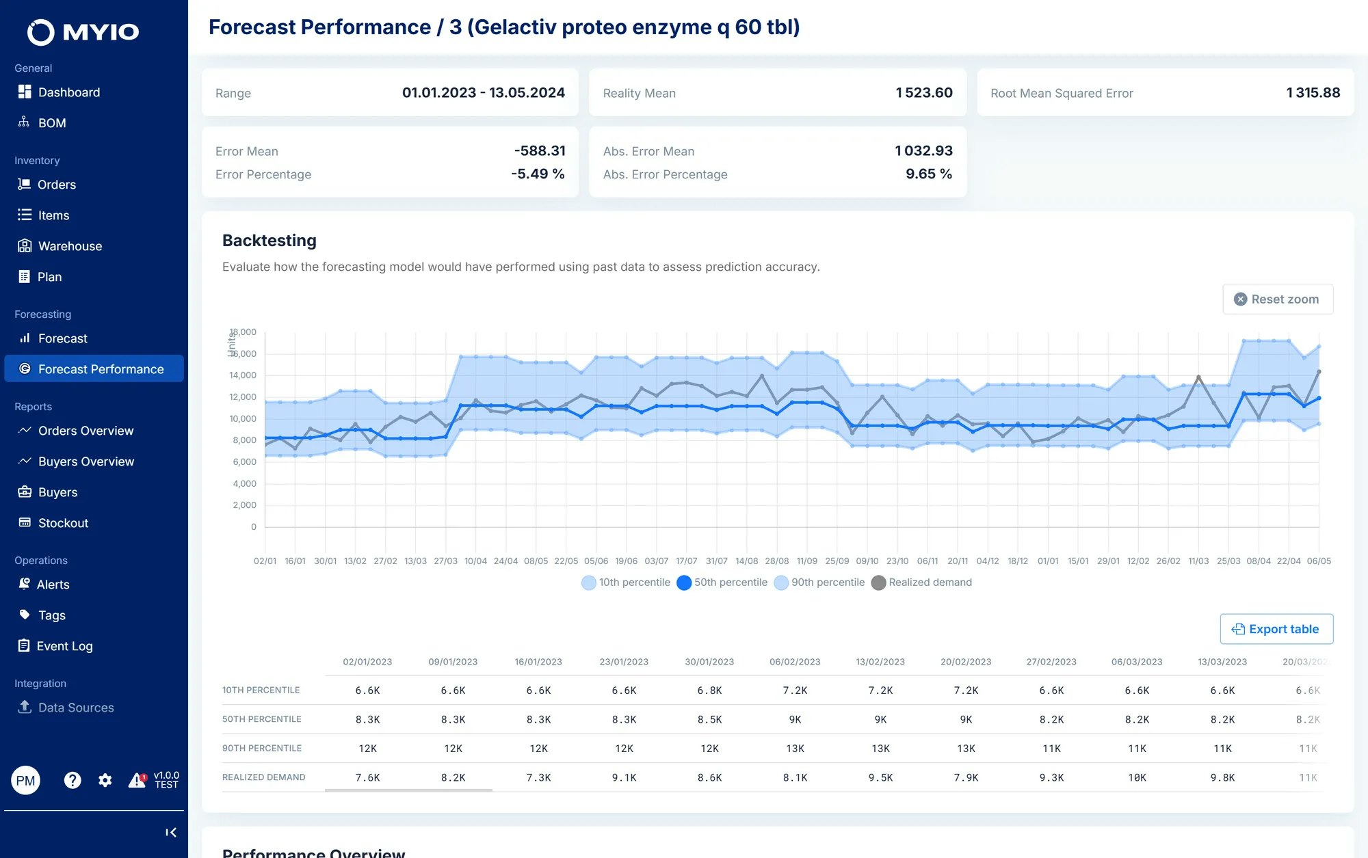Click the Realized Demand 10K cell
This screenshot has height=858, width=1368.
click(1137, 777)
